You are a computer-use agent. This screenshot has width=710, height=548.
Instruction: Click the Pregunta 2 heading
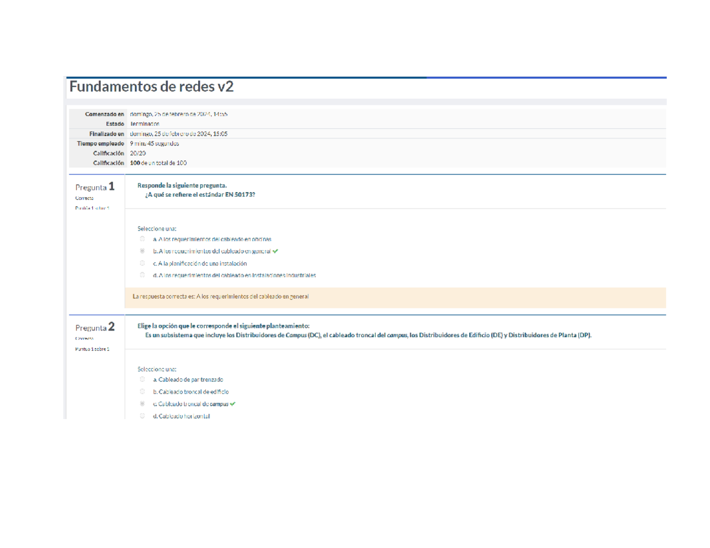pyautogui.click(x=95, y=327)
